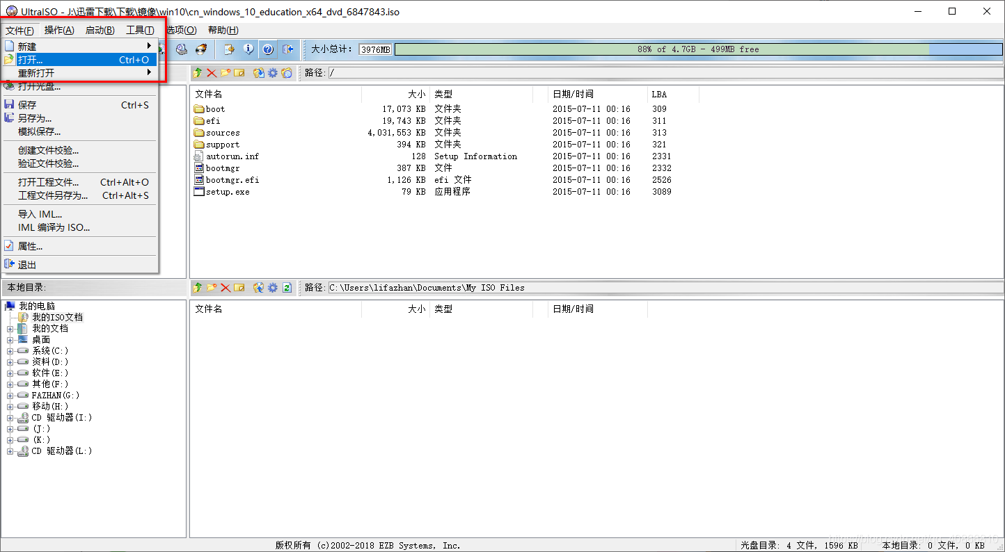The height and width of the screenshot is (552, 1005).
Task: Click the exit door icon in the main toolbar
Action: pos(287,49)
